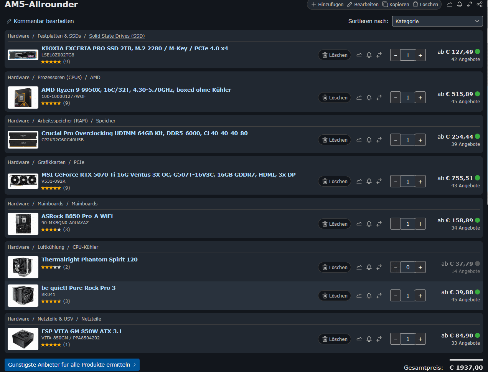Screen dimensions: 488x372
Task: Click the 42 Angebote text for KIOXIA SSD
Action: [x=465, y=60]
